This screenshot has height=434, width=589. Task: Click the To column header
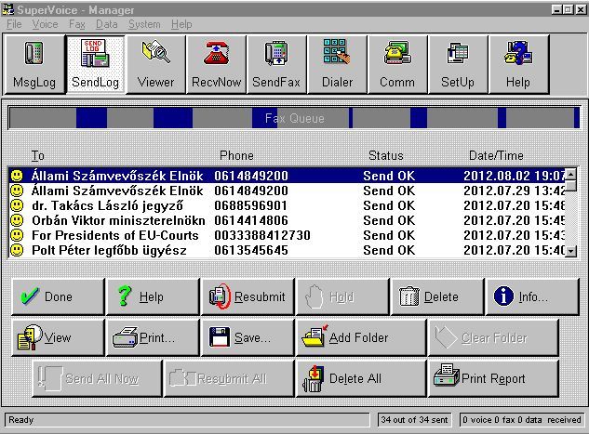click(37, 155)
